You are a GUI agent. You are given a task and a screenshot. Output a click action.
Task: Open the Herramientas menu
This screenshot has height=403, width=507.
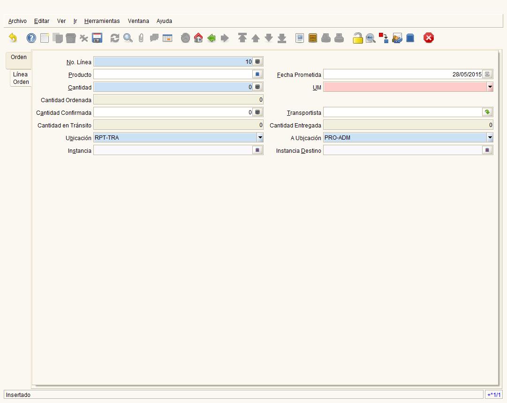[x=102, y=21]
